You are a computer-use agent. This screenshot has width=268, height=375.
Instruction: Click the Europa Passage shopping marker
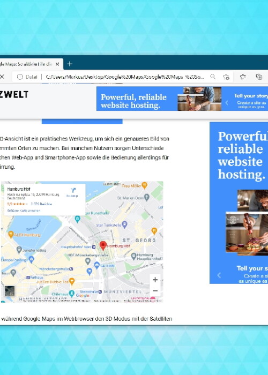point(31,259)
